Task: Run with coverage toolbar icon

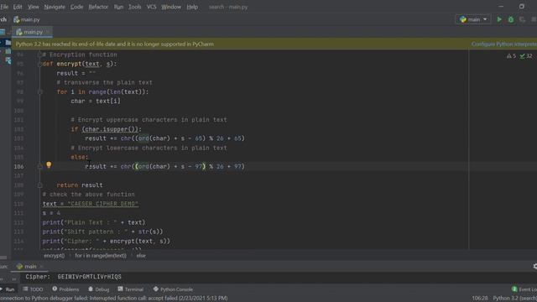Action: tap(522, 19)
